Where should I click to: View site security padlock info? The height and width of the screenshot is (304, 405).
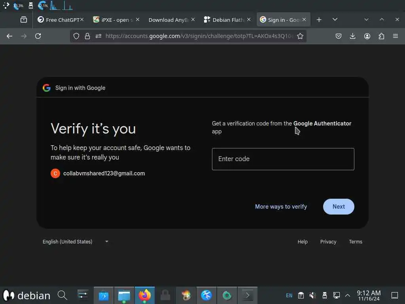[x=87, y=36]
